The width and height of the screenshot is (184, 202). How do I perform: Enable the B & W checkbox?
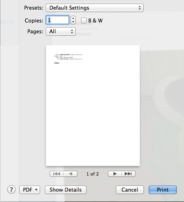coord(84,20)
